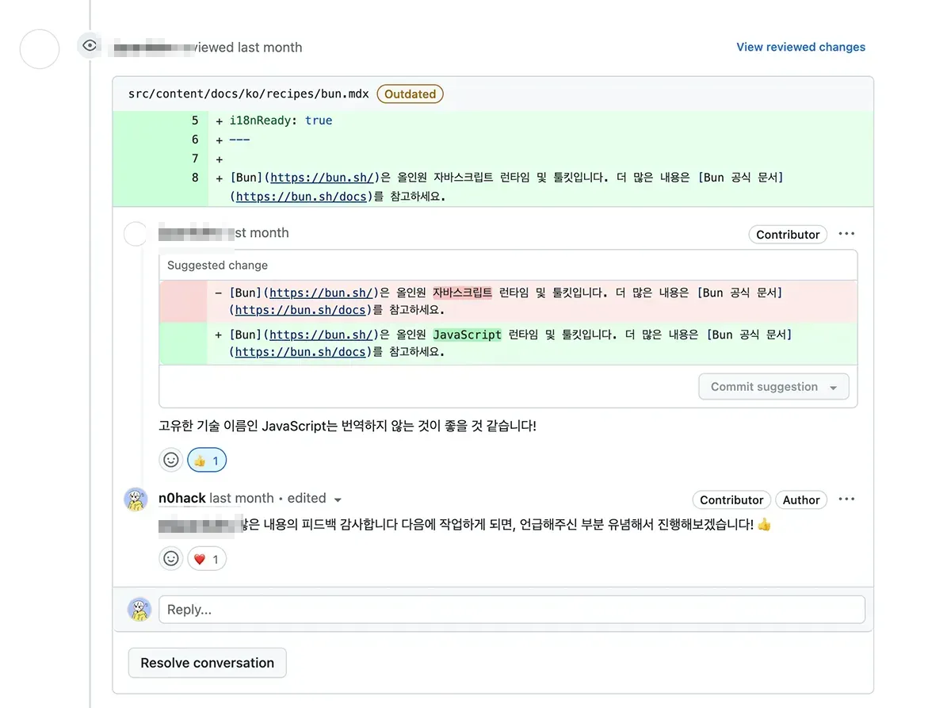Click Contributor badge on n0hack comment

(x=731, y=500)
